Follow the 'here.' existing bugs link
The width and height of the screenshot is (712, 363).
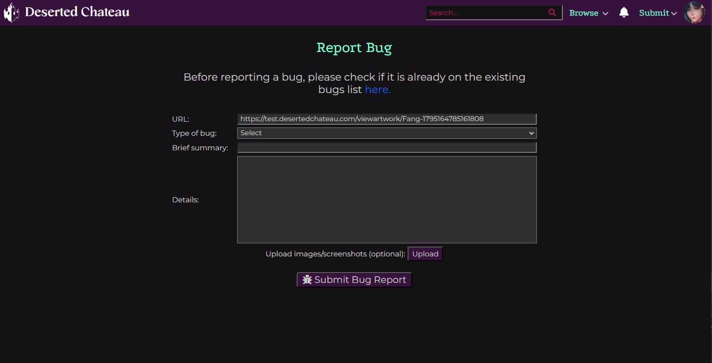tap(377, 89)
